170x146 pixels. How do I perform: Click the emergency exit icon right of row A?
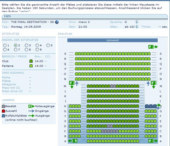153,141
